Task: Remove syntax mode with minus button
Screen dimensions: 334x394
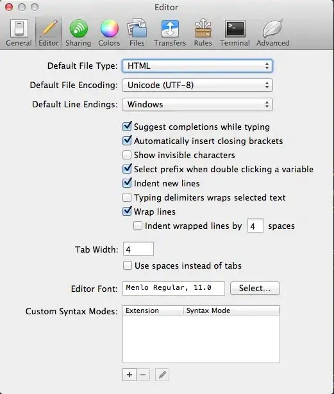Action: coord(143,375)
